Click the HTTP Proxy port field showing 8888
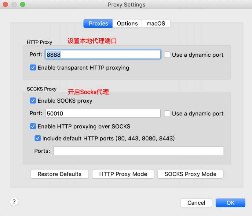Image resolution: width=252 pixels, height=216 pixels. coord(103,55)
